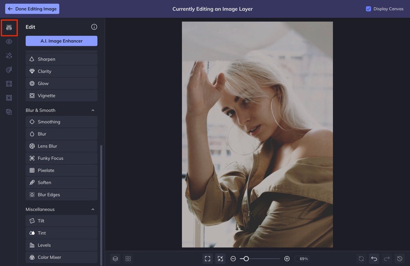Zoom out with the minus icon
The image size is (410, 266).
pyautogui.click(x=233, y=259)
